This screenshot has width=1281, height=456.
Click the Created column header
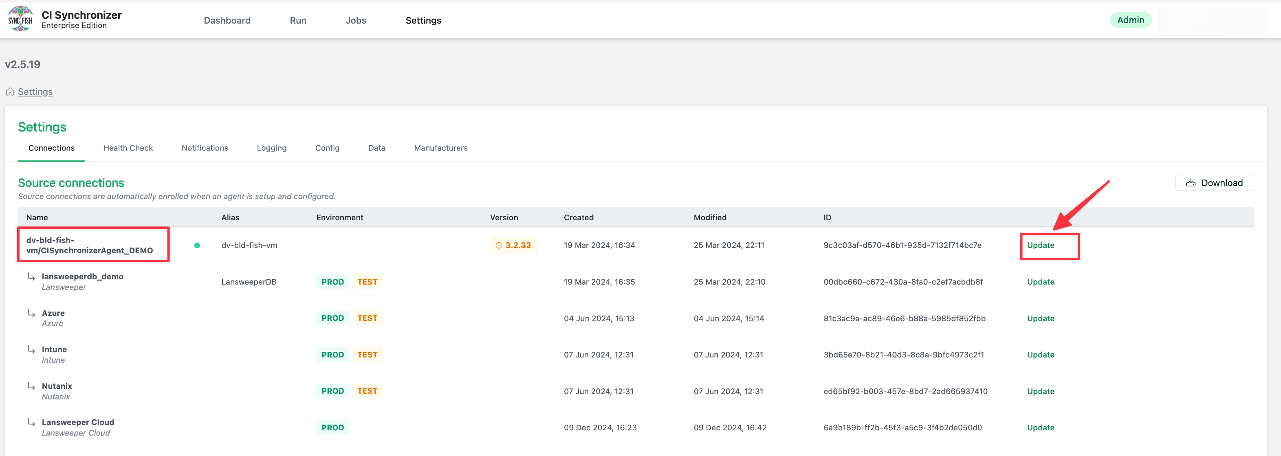[578, 217]
